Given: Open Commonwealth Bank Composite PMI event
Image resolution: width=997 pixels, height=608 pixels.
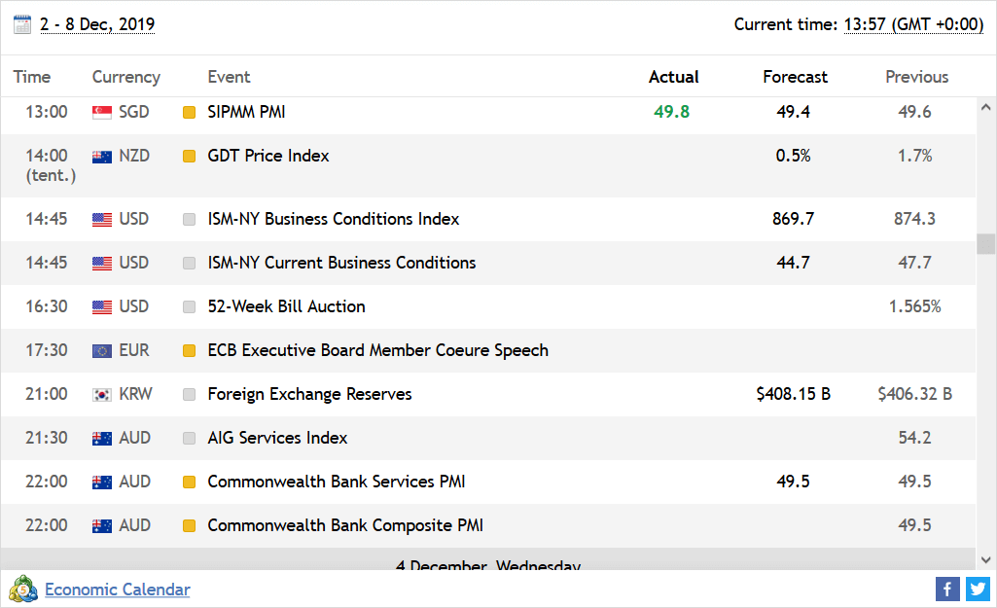Looking at the screenshot, I should click(345, 525).
